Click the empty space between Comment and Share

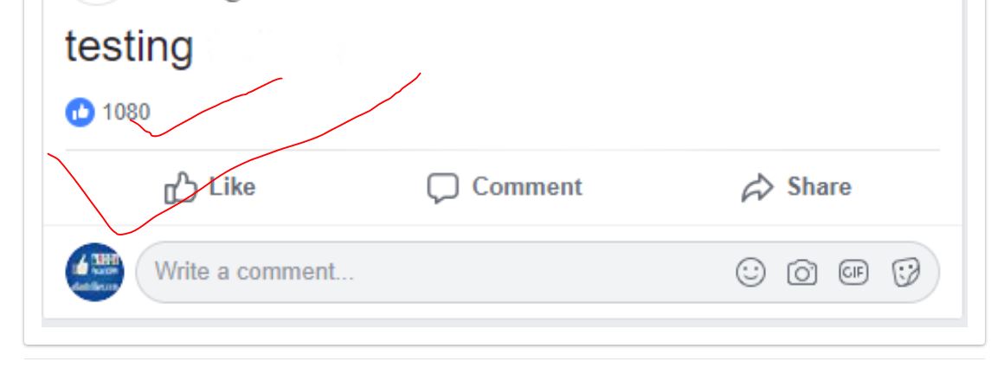pyautogui.click(x=660, y=188)
